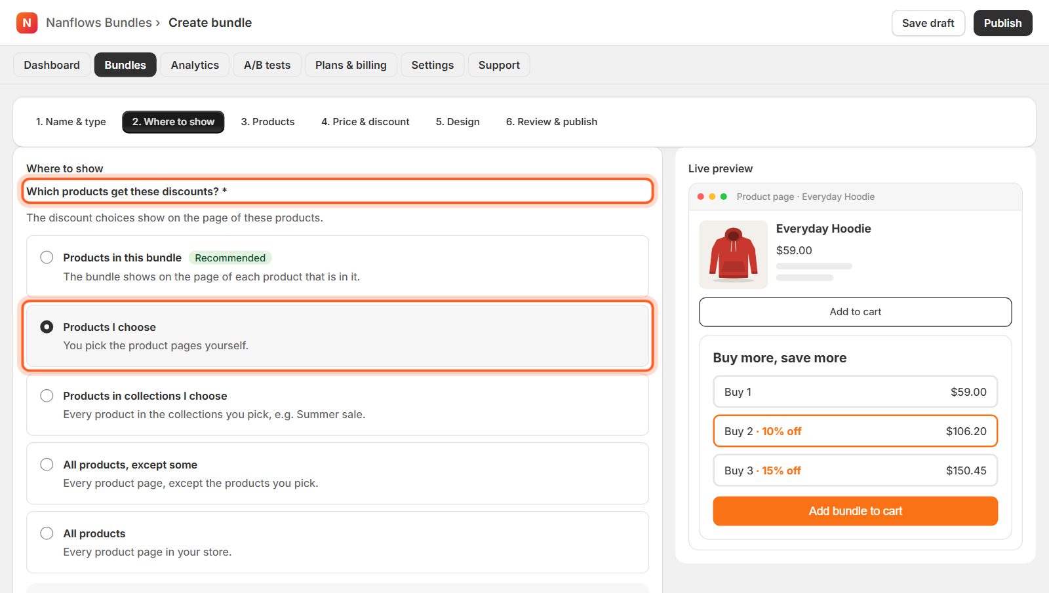Click the 'Product page · Everyday Hoodie' browser bar text

tap(806, 197)
